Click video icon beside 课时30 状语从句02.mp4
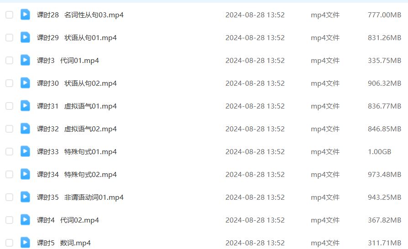This screenshot has height=249, width=408. click(x=25, y=83)
